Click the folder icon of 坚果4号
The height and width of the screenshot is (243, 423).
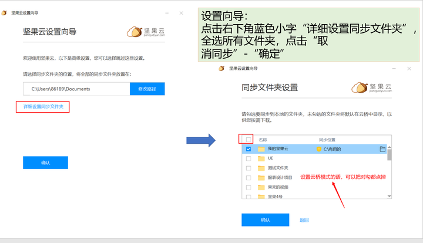[x=261, y=197]
